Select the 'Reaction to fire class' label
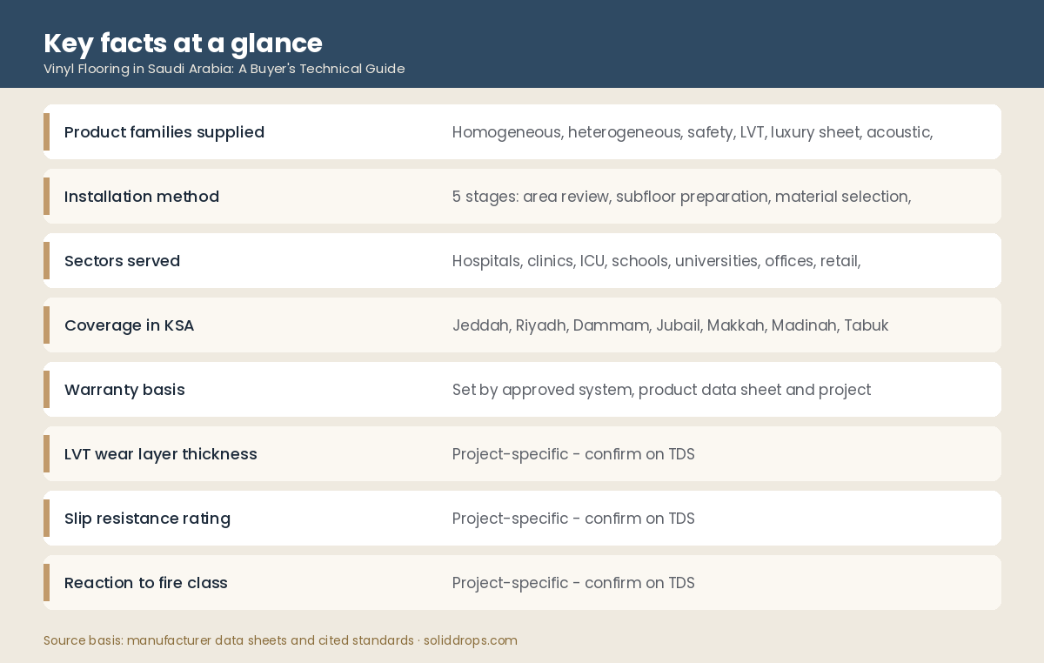Image resolution: width=1044 pixels, height=663 pixels. coord(146,583)
